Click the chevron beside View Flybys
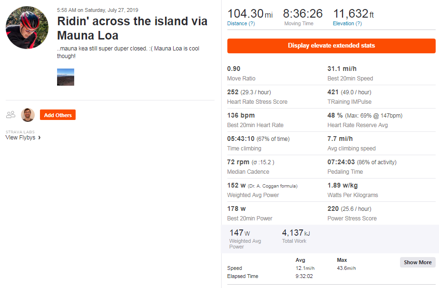Image resolution: width=439 pixels, height=288 pixels. [39, 138]
